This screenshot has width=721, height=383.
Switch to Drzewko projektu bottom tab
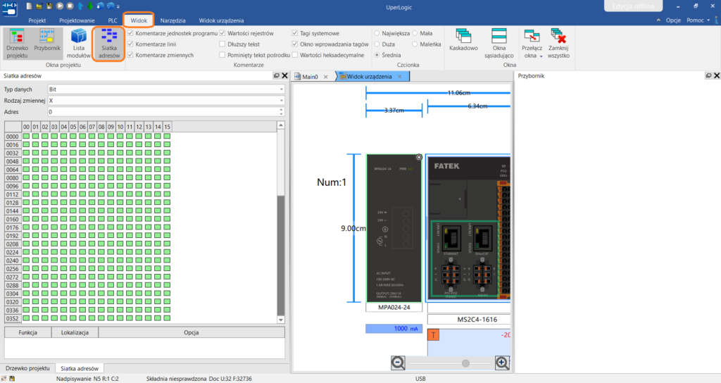[x=27, y=368]
